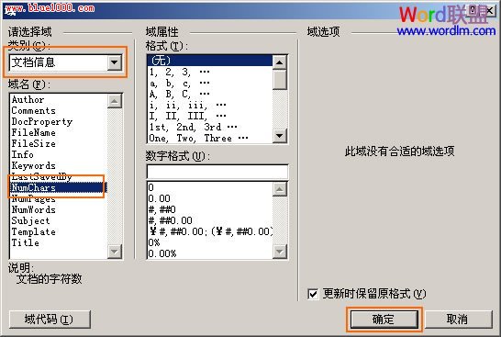Viewport: 501px width, 337px height.
Task: Confirm with the 确定 button
Action: 384,320
